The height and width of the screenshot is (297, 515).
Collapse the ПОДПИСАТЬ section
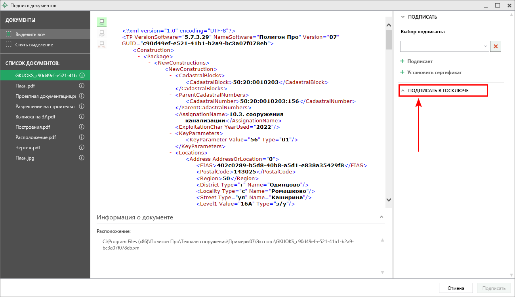(422, 17)
